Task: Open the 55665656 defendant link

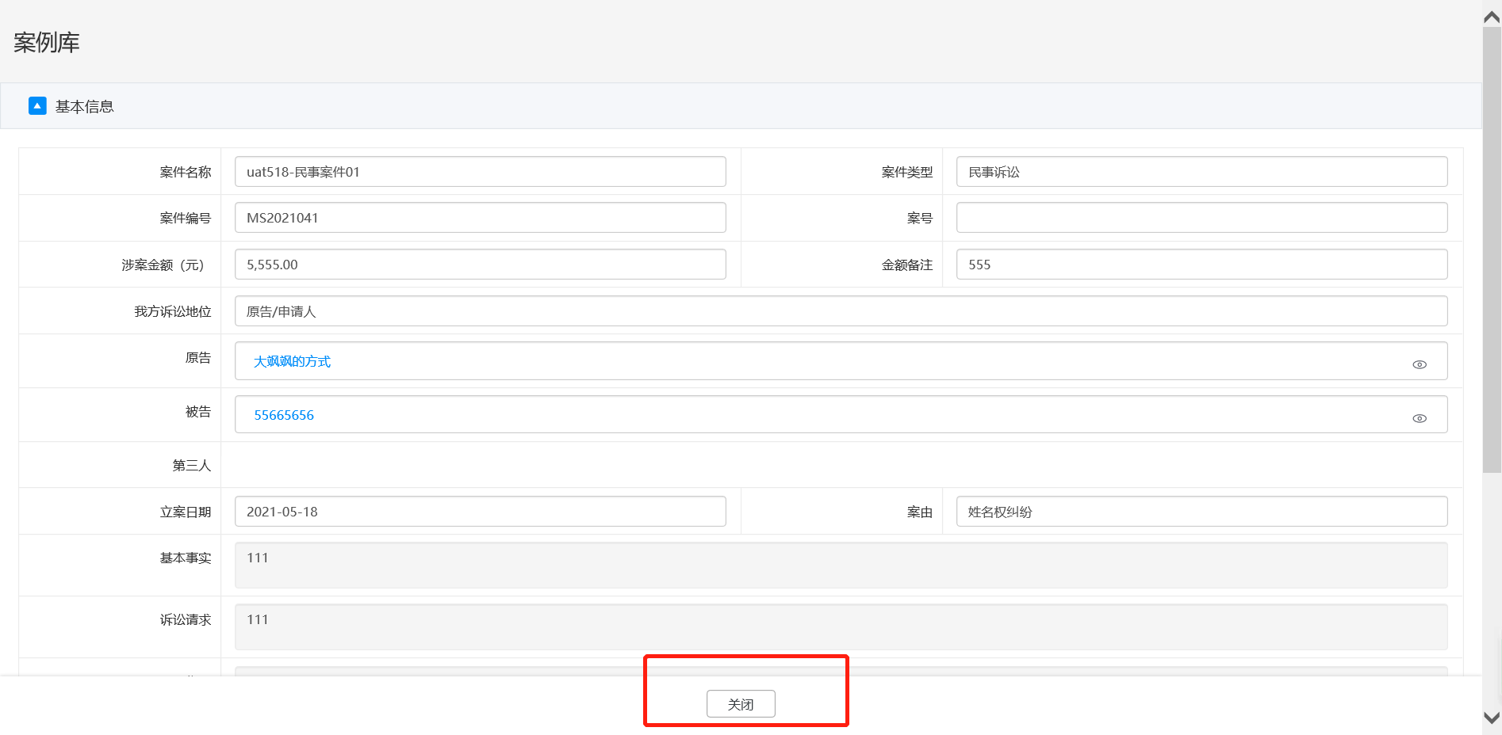Action: (284, 415)
